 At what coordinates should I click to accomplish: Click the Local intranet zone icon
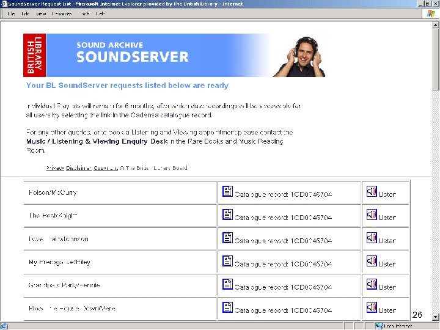pyautogui.click(x=379, y=326)
